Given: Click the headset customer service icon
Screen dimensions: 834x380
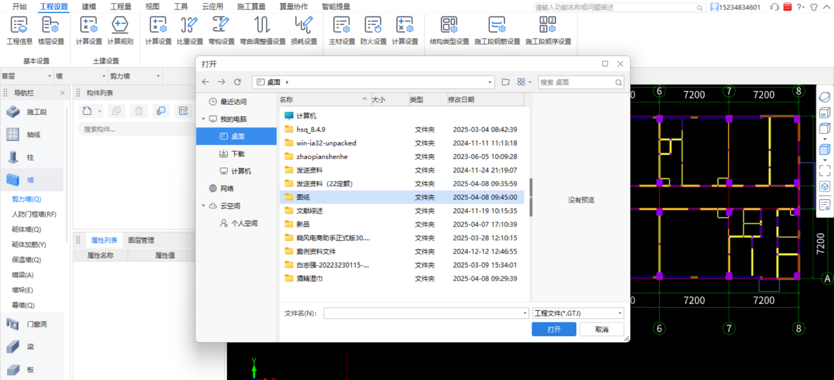Looking at the screenshot, I should click(x=774, y=7).
